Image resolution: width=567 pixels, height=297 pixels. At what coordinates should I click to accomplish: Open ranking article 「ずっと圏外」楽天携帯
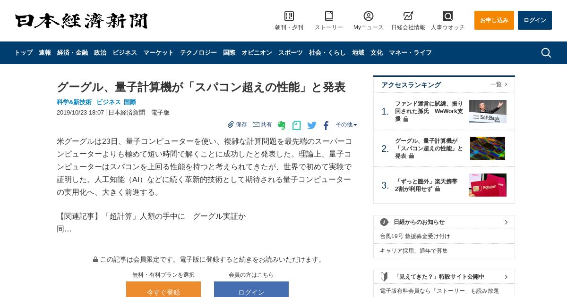click(x=426, y=185)
